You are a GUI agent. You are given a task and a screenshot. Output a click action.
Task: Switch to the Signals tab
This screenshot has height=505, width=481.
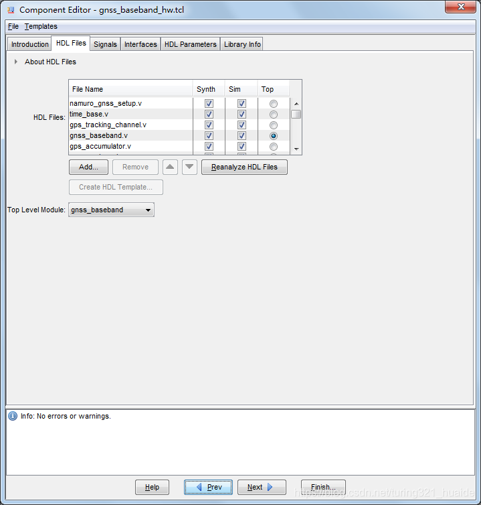click(x=105, y=44)
